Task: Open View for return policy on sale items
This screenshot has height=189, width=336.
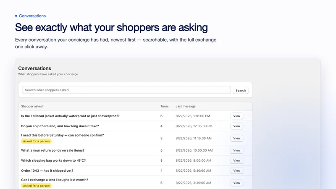Action: coord(236,150)
